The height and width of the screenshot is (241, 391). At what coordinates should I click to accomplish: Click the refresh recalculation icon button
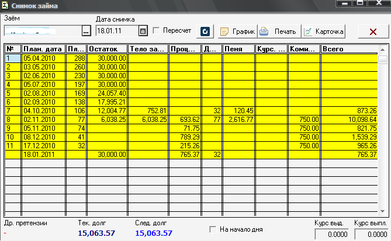[205, 31]
